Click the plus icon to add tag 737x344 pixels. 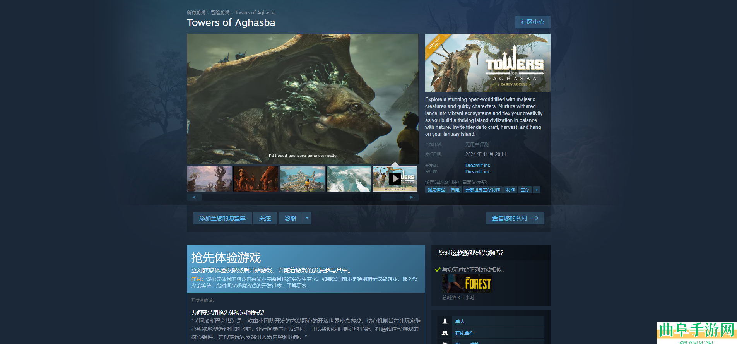click(x=536, y=190)
